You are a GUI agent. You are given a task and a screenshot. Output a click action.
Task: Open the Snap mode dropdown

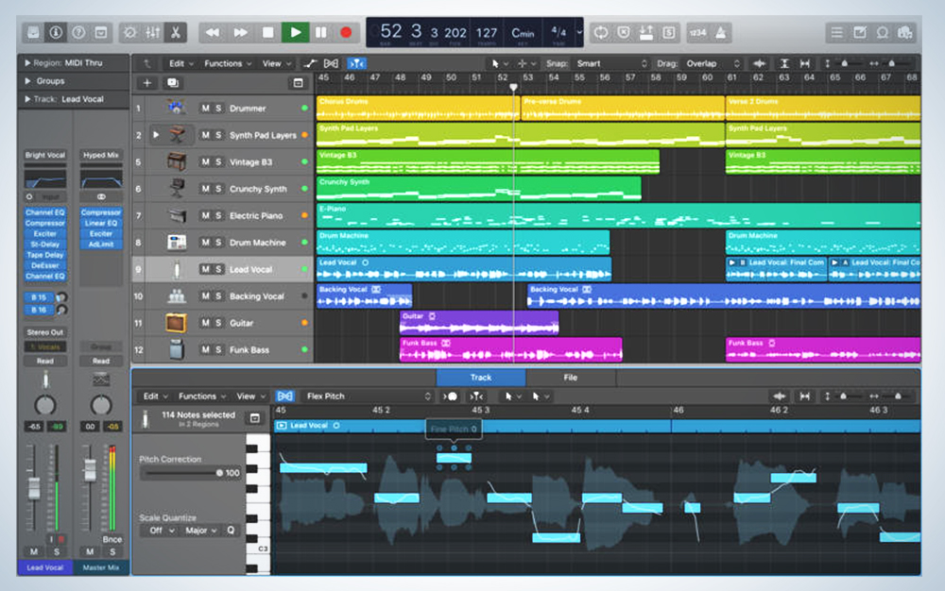(x=610, y=63)
